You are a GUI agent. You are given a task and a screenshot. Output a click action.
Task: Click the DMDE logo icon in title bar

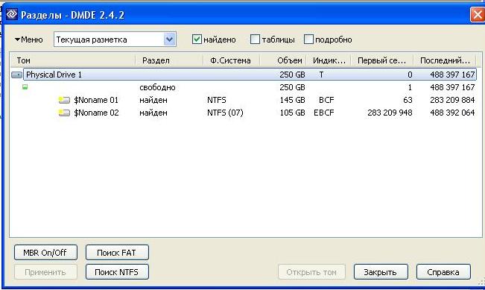point(12,14)
